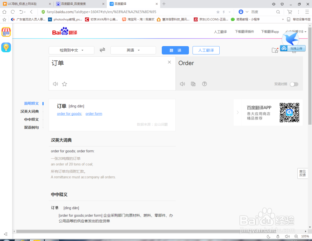The width and height of the screenshot is (312, 241).
Task: Copy the Order result using copy icon
Action: [x=193, y=84]
